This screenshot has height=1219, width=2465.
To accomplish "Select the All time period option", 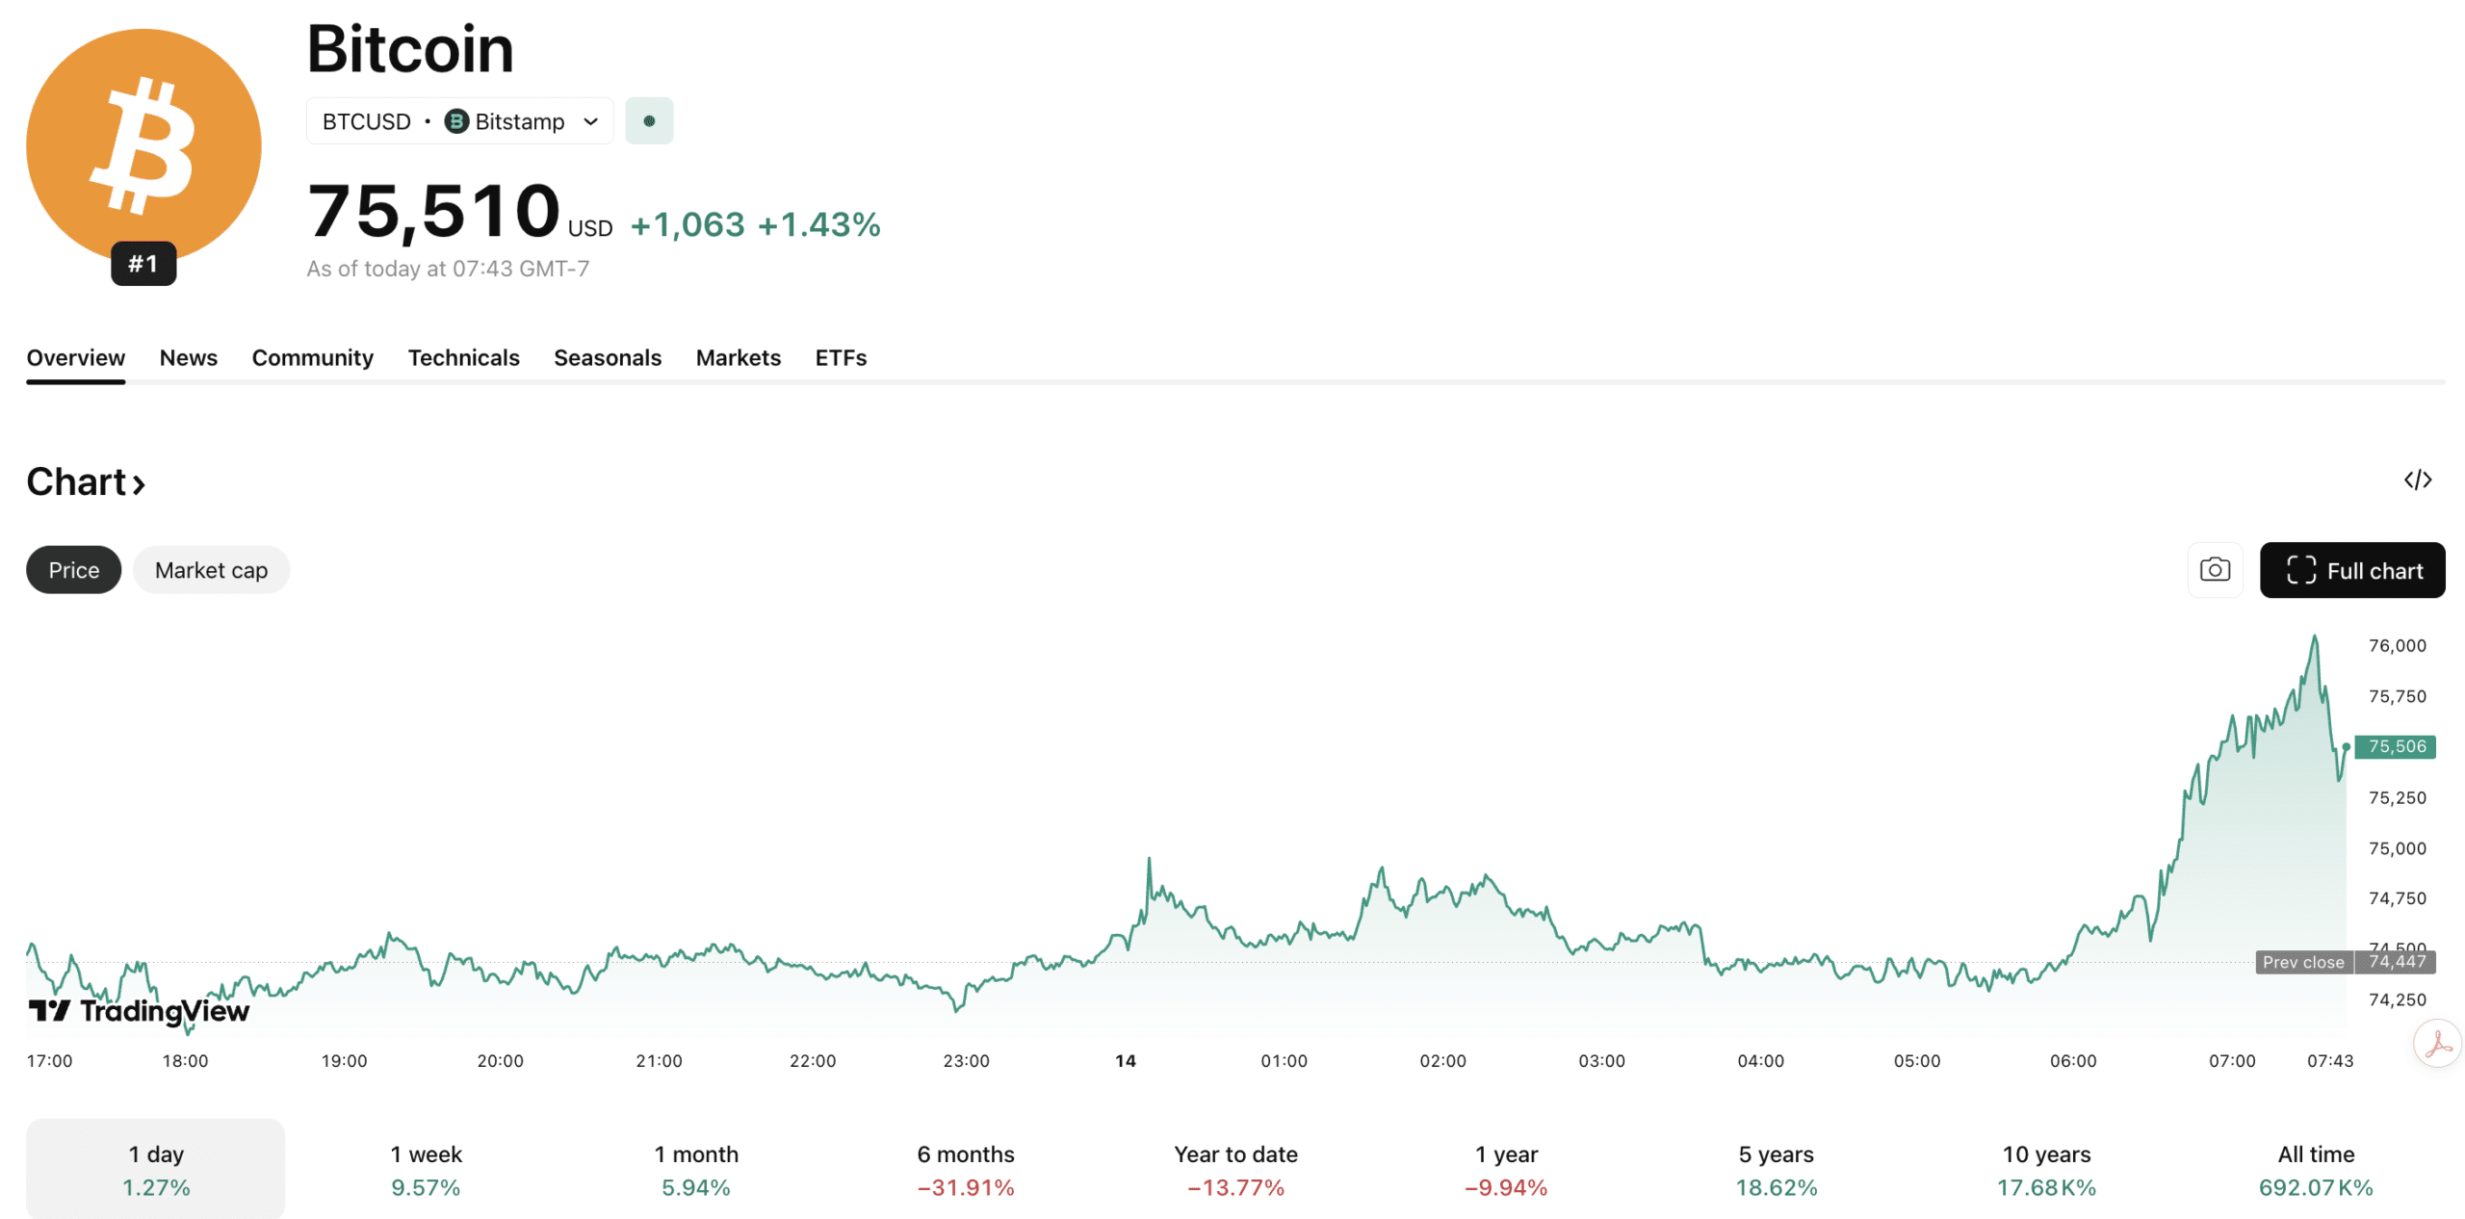I will click(2315, 1169).
